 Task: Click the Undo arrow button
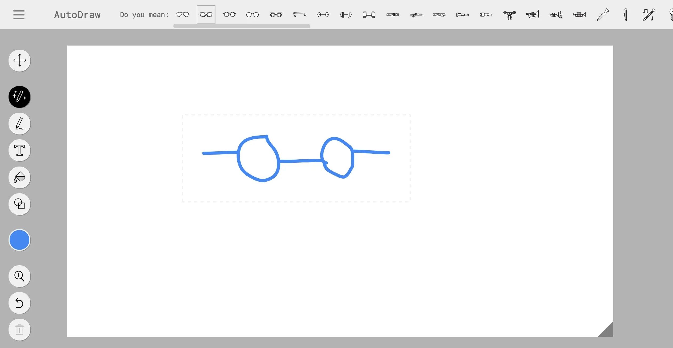tap(19, 303)
